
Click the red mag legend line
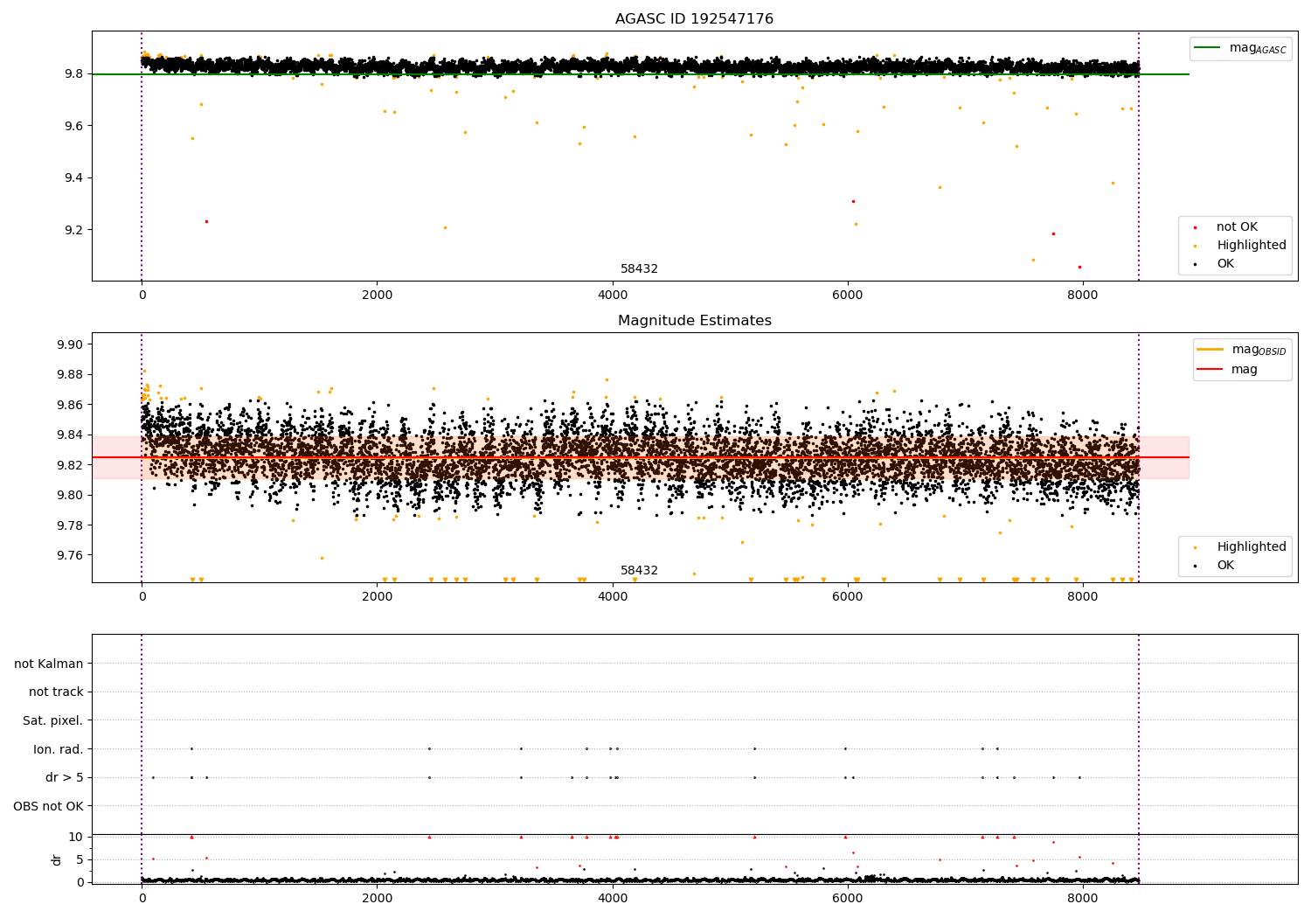click(1210, 370)
